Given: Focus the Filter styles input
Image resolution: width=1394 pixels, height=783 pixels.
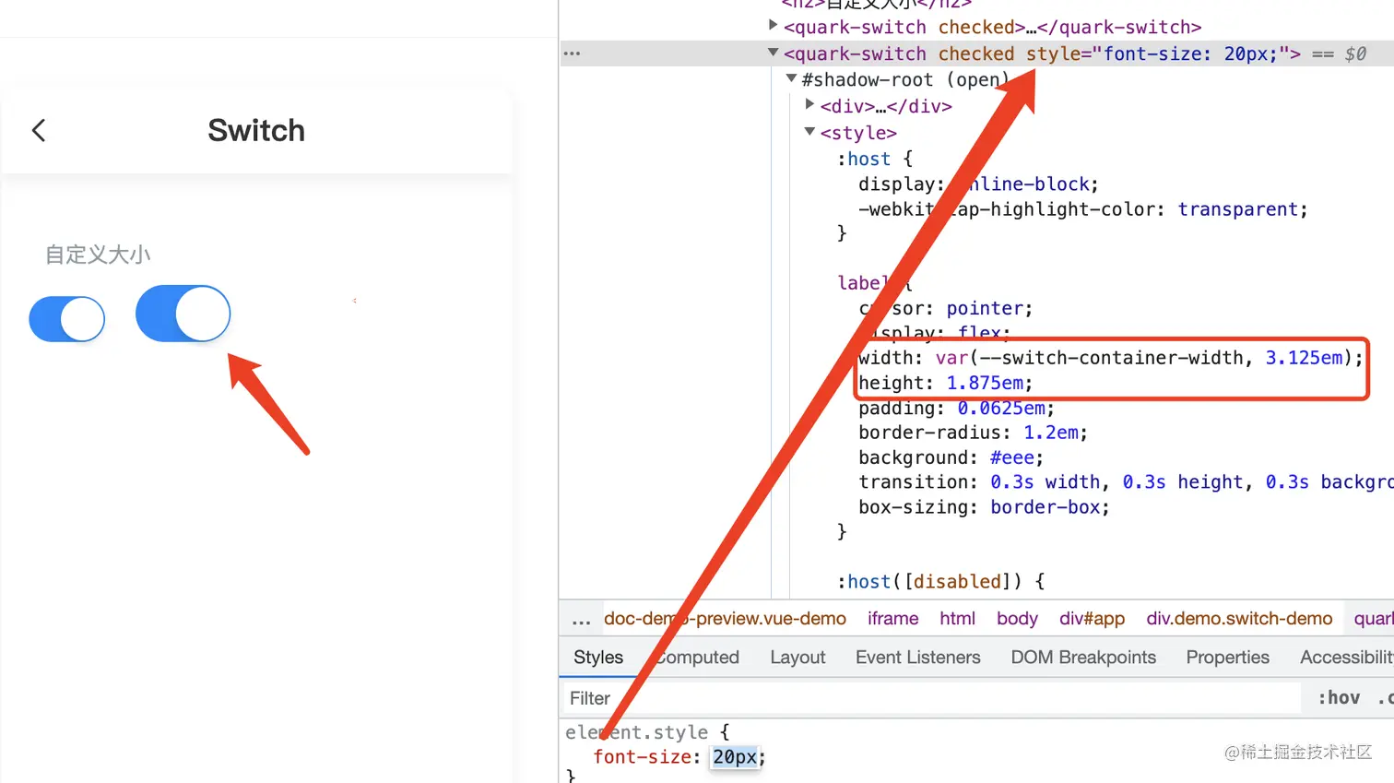Looking at the screenshot, I should click(931, 698).
